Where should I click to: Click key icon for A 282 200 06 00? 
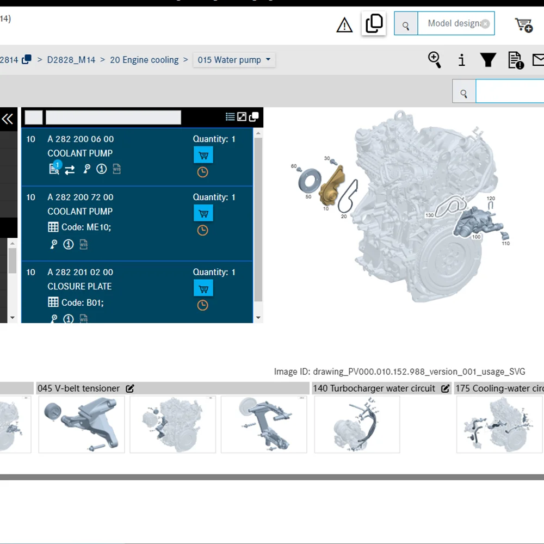click(x=86, y=169)
